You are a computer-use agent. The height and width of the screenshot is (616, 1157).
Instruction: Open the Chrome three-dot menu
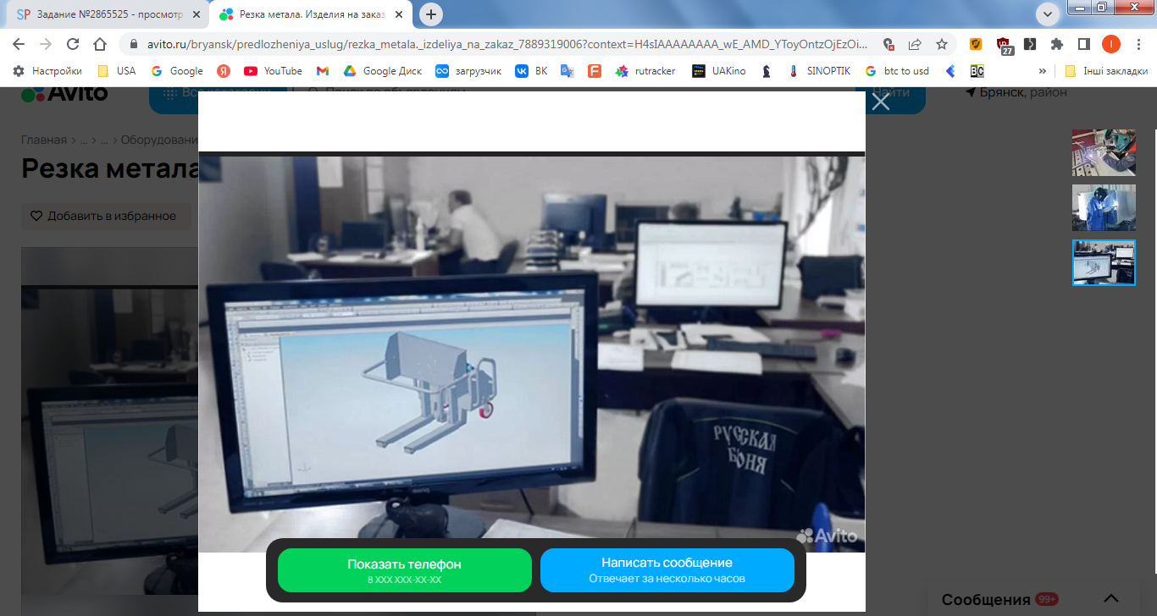point(1138,44)
